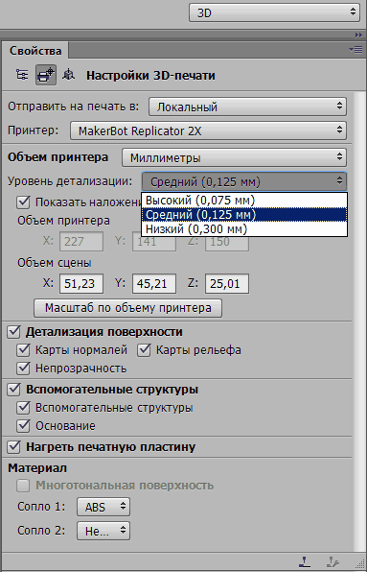Viewport: 367px width, 572px height.
Task: Cancel 3D print icon in the panel footer
Action: 333,561
